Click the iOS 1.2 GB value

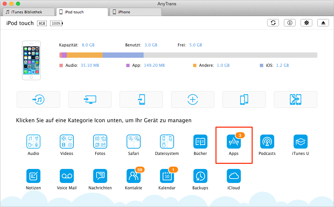point(283,65)
